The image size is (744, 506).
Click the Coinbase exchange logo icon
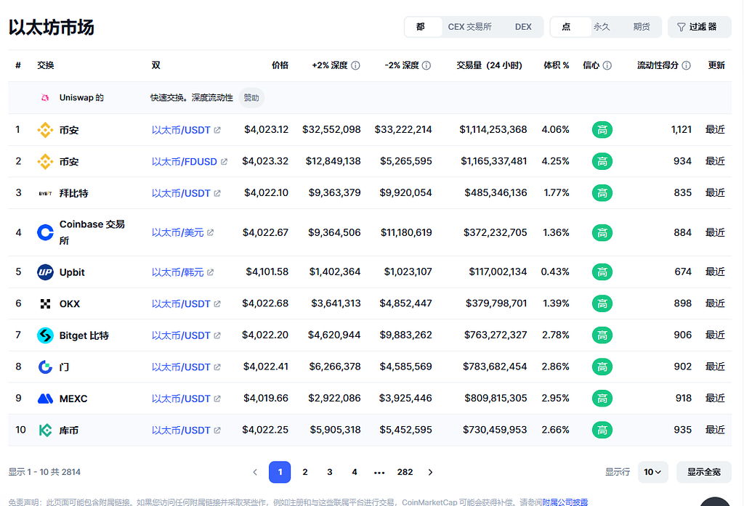45,232
